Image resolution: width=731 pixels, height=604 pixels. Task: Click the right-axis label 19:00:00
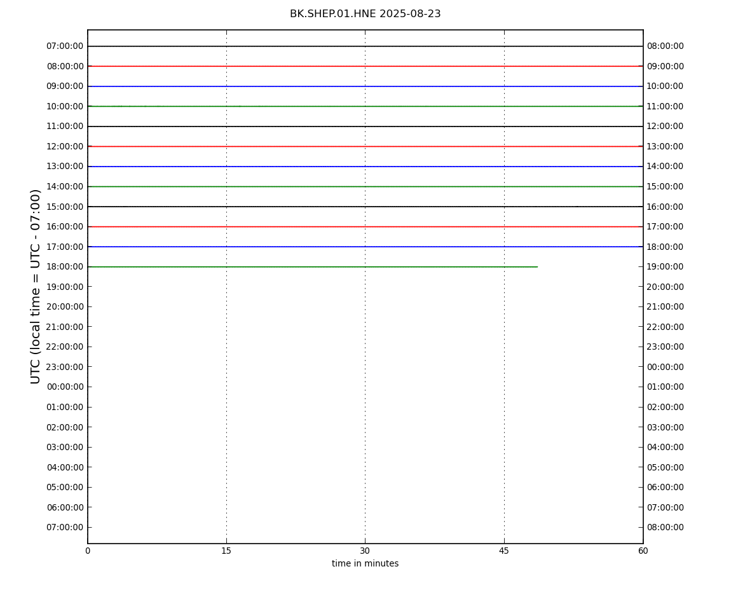click(x=666, y=267)
